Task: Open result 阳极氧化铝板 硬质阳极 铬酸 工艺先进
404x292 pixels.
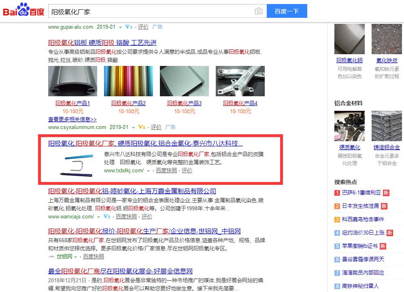Action: [102, 42]
